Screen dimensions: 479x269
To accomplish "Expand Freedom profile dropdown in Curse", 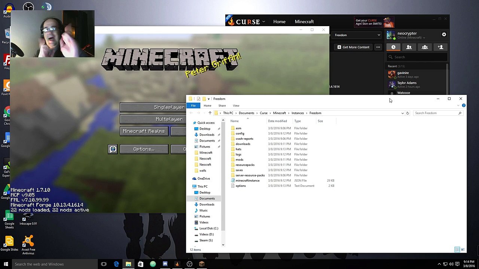I will (x=357, y=35).
